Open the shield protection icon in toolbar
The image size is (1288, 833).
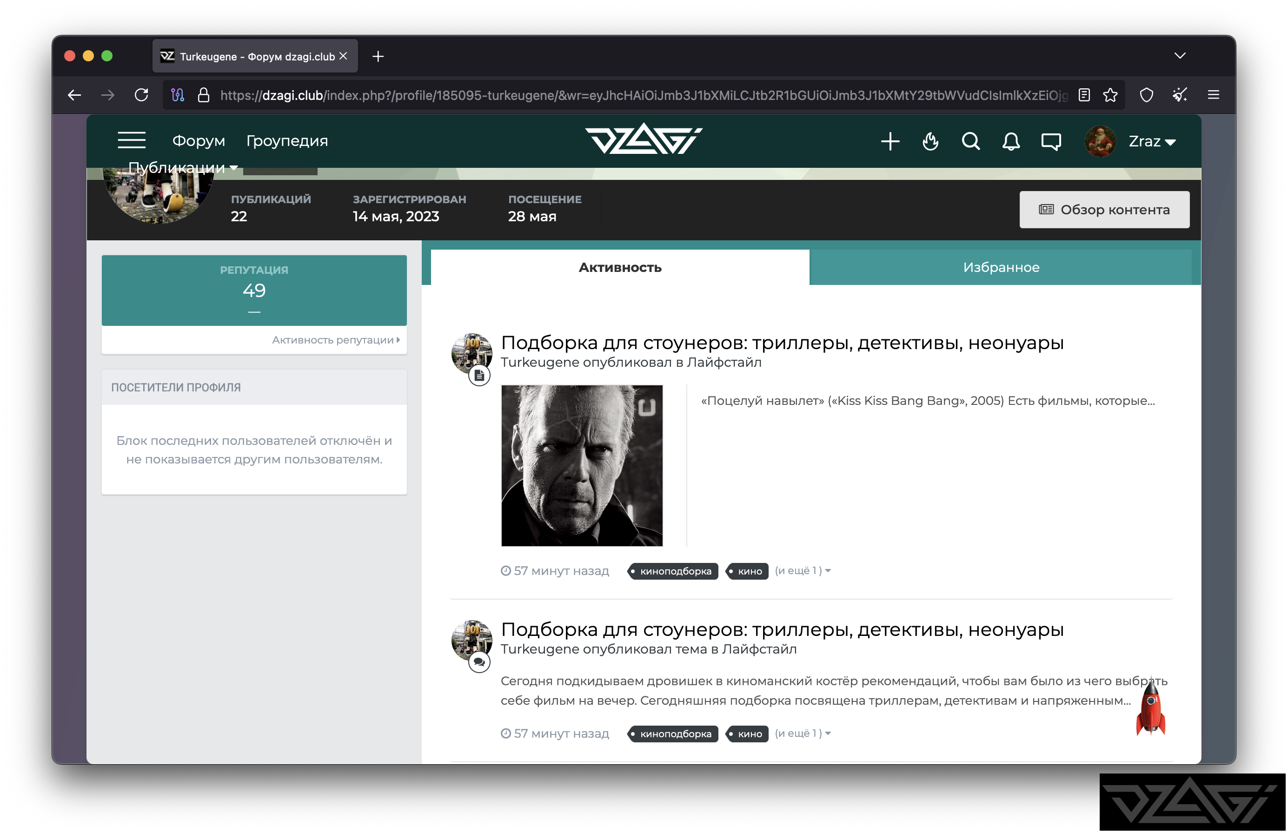1146,95
